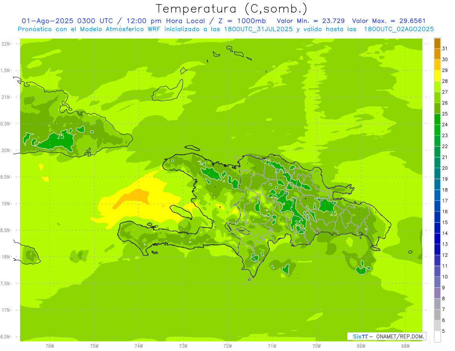Click legend value 25 on color bar

[x=445, y=114]
